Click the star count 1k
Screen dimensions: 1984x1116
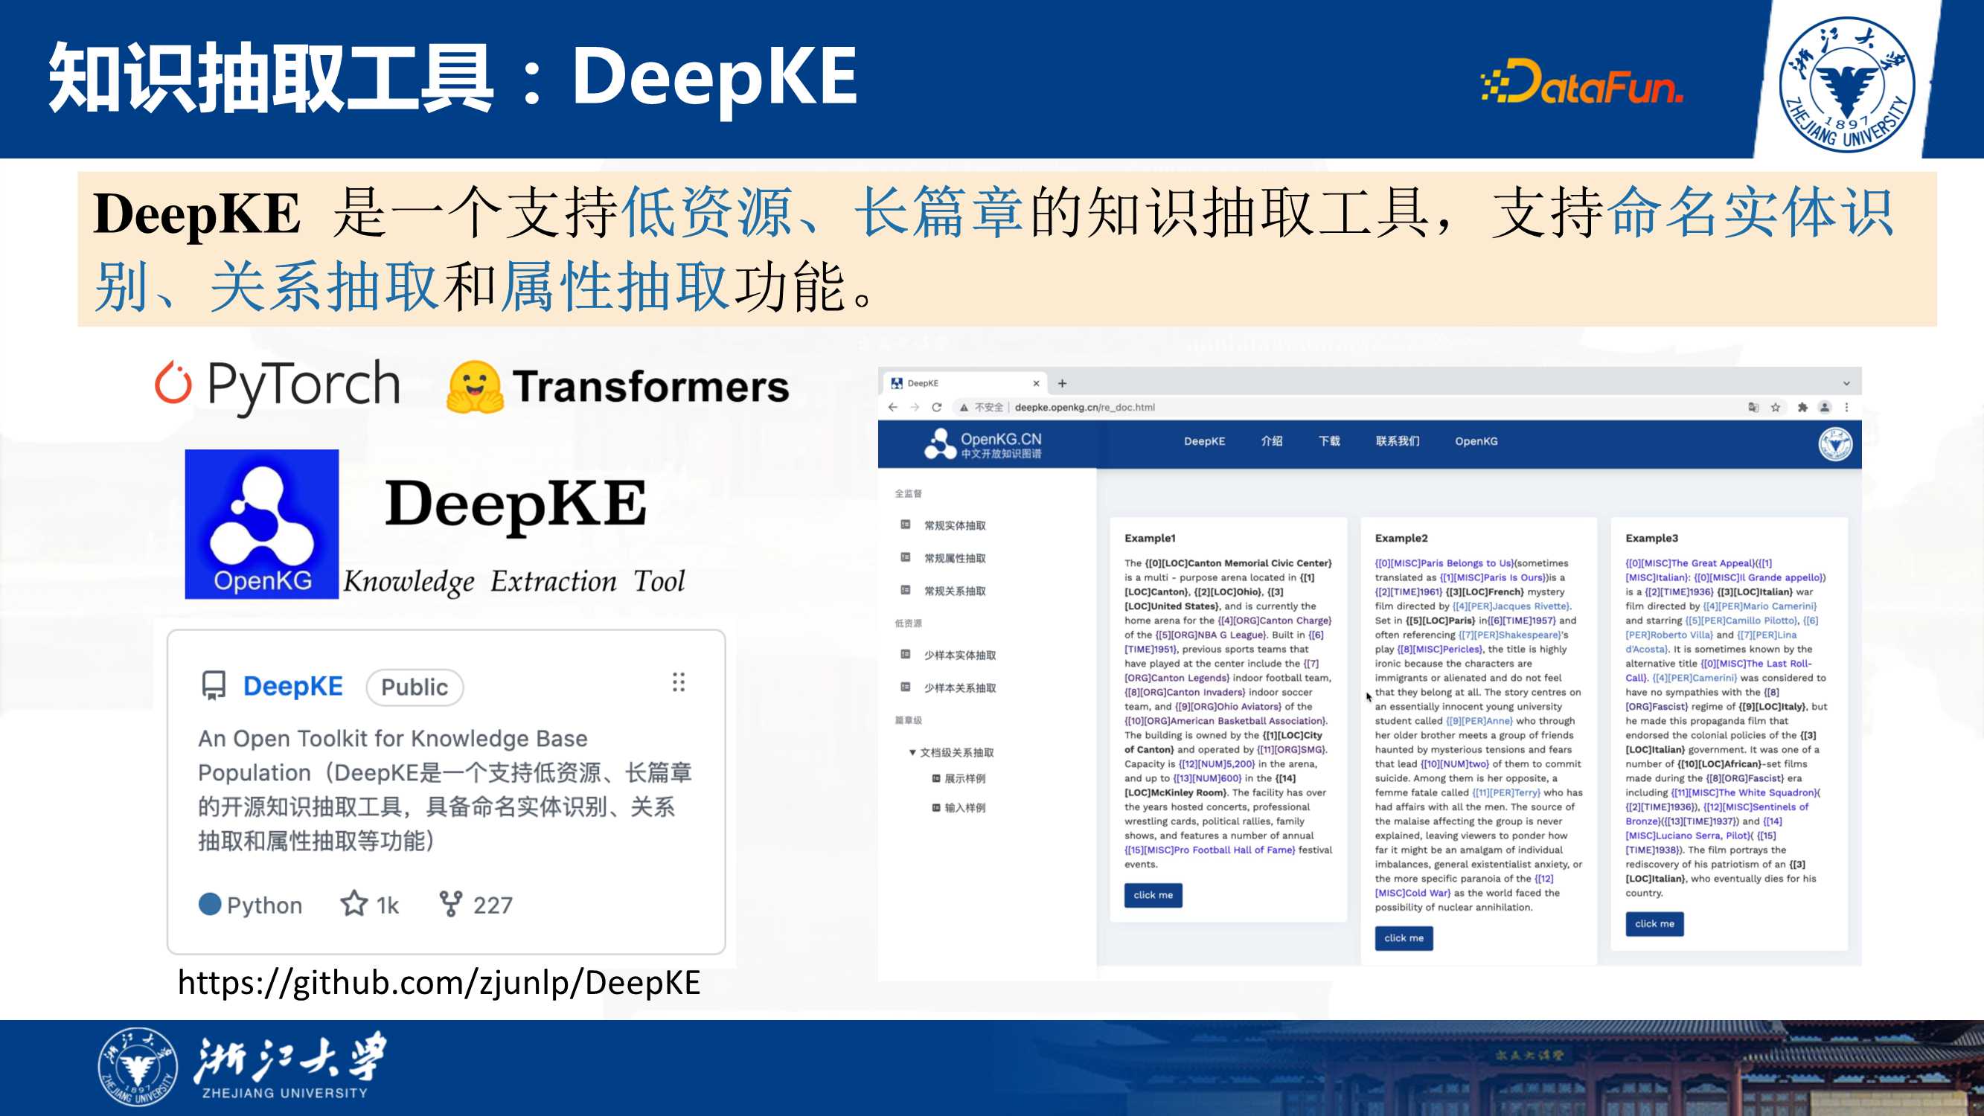tap(371, 904)
